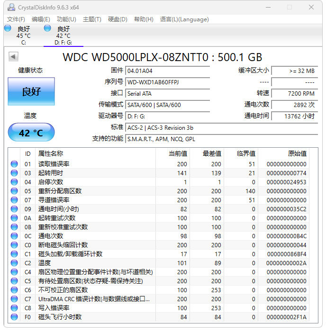Click status orb for attribute C5 row

click(14, 281)
